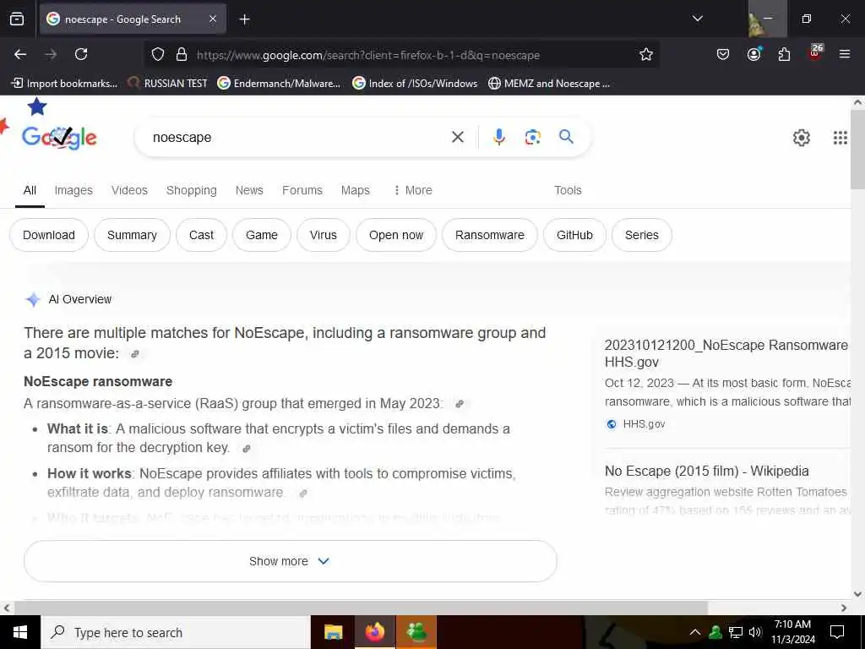Filter results with Game chip

pyautogui.click(x=262, y=235)
